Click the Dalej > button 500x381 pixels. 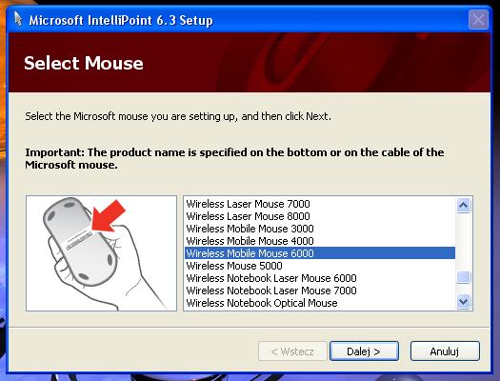[364, 351]
